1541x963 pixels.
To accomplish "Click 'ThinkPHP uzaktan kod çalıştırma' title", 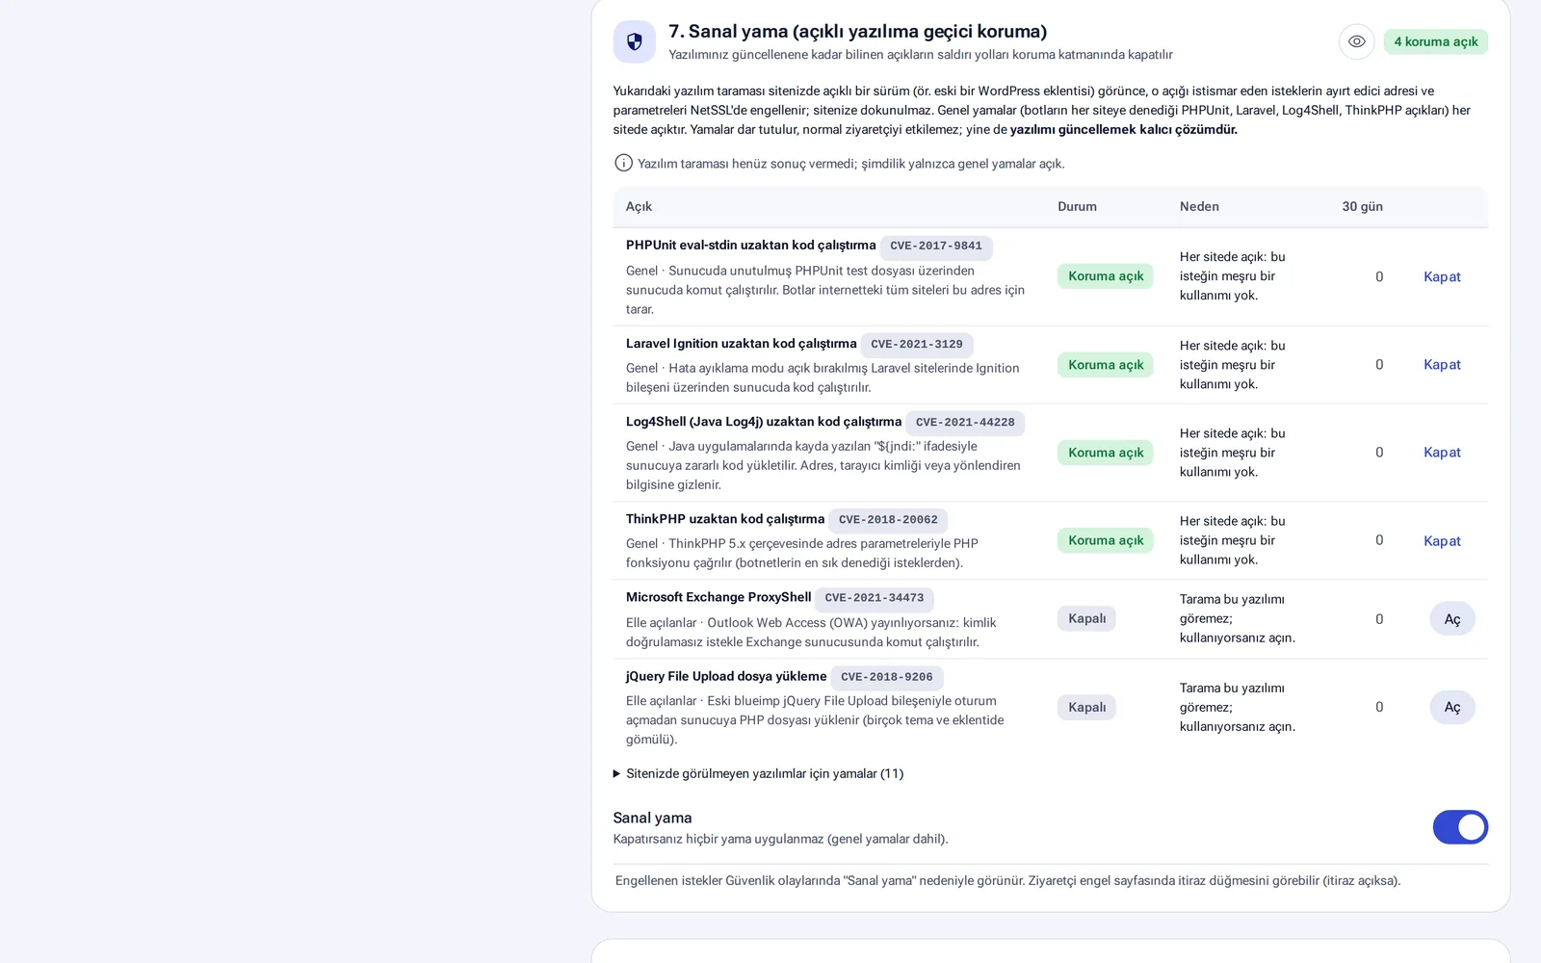I will [725, 519].
